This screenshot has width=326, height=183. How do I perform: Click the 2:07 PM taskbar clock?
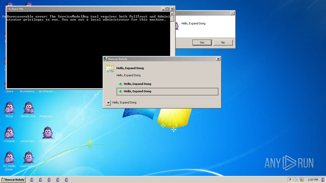pyautogui.click(x=313, y=180)
